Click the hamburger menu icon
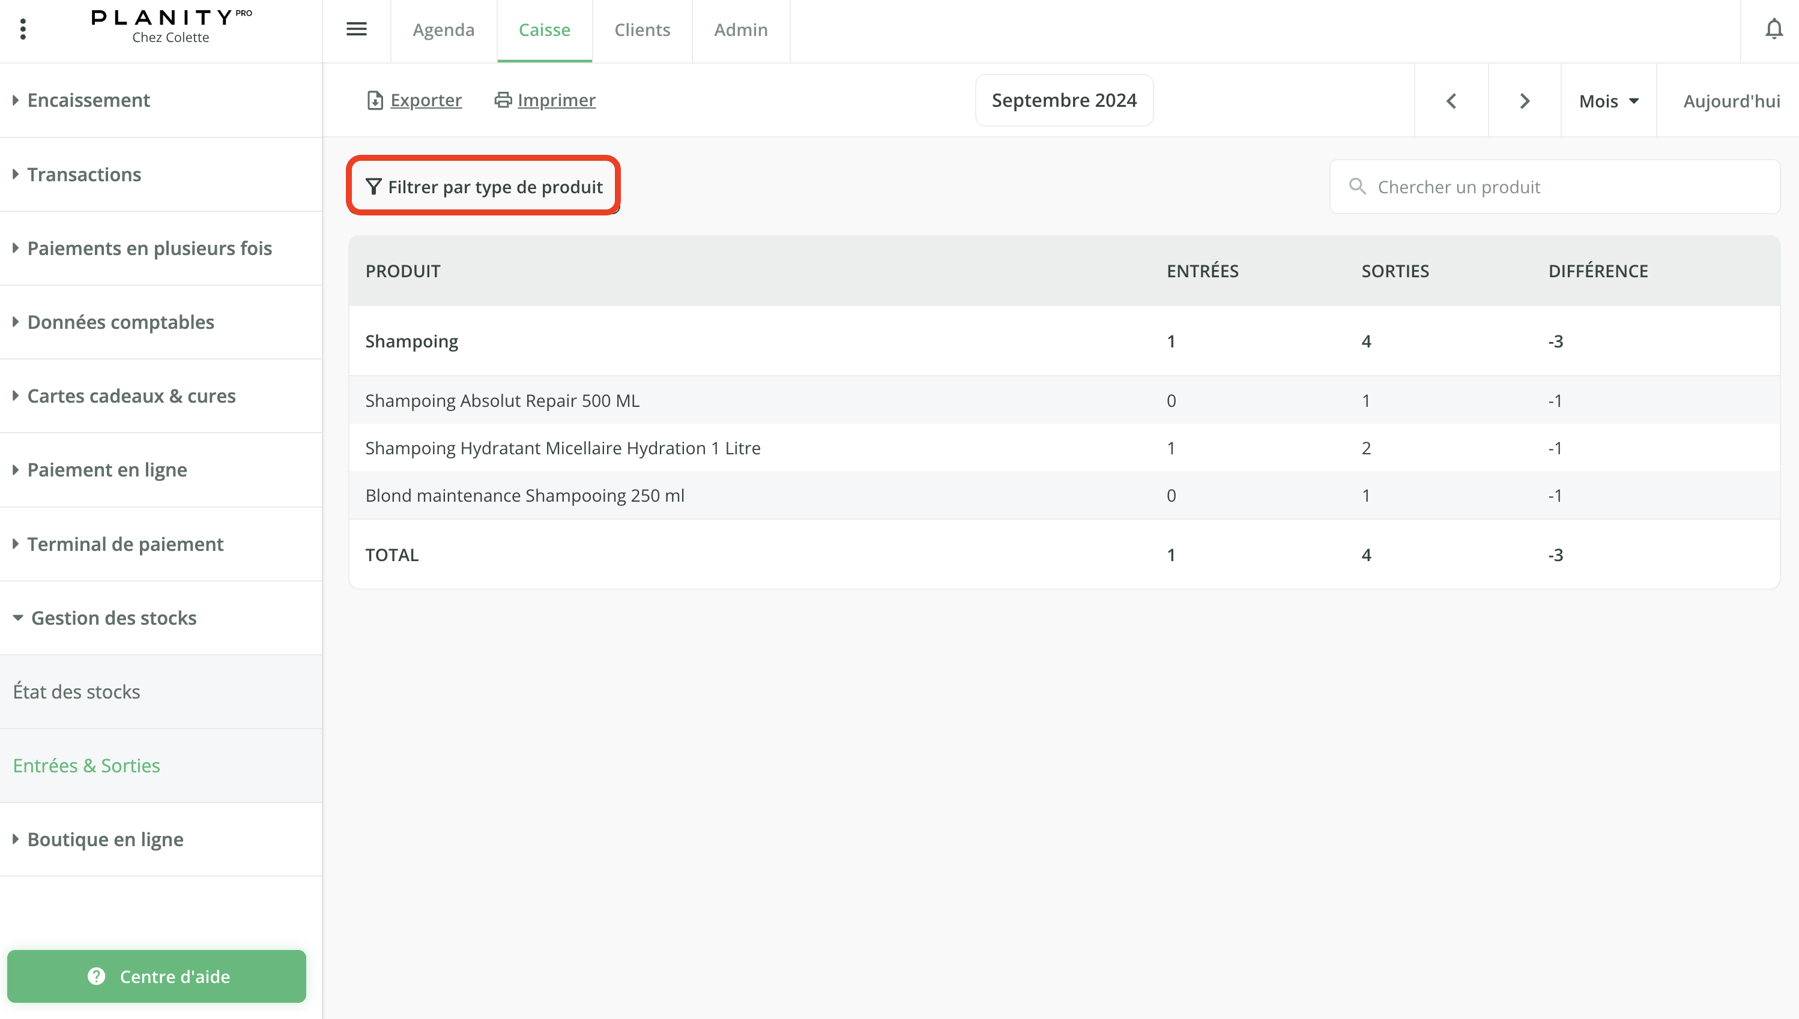This screenshot has width=1799, height=1019. (357, 29)
